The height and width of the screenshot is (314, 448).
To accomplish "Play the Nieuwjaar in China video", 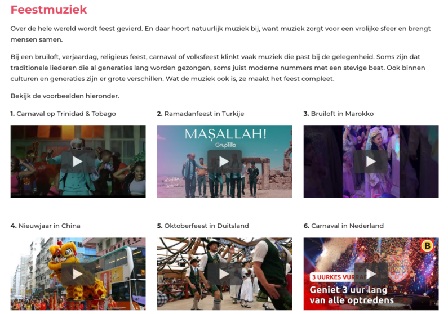I will pyautogui.click(x=78, y=274).
